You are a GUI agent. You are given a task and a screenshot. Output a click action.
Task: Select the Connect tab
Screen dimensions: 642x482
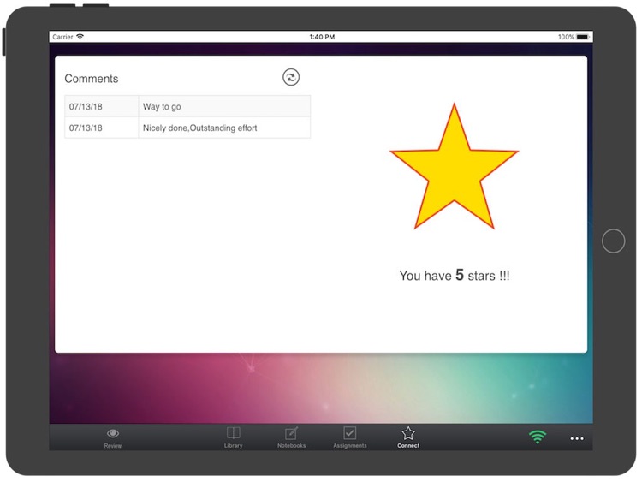pyautogui.click(x=408, y=437)
